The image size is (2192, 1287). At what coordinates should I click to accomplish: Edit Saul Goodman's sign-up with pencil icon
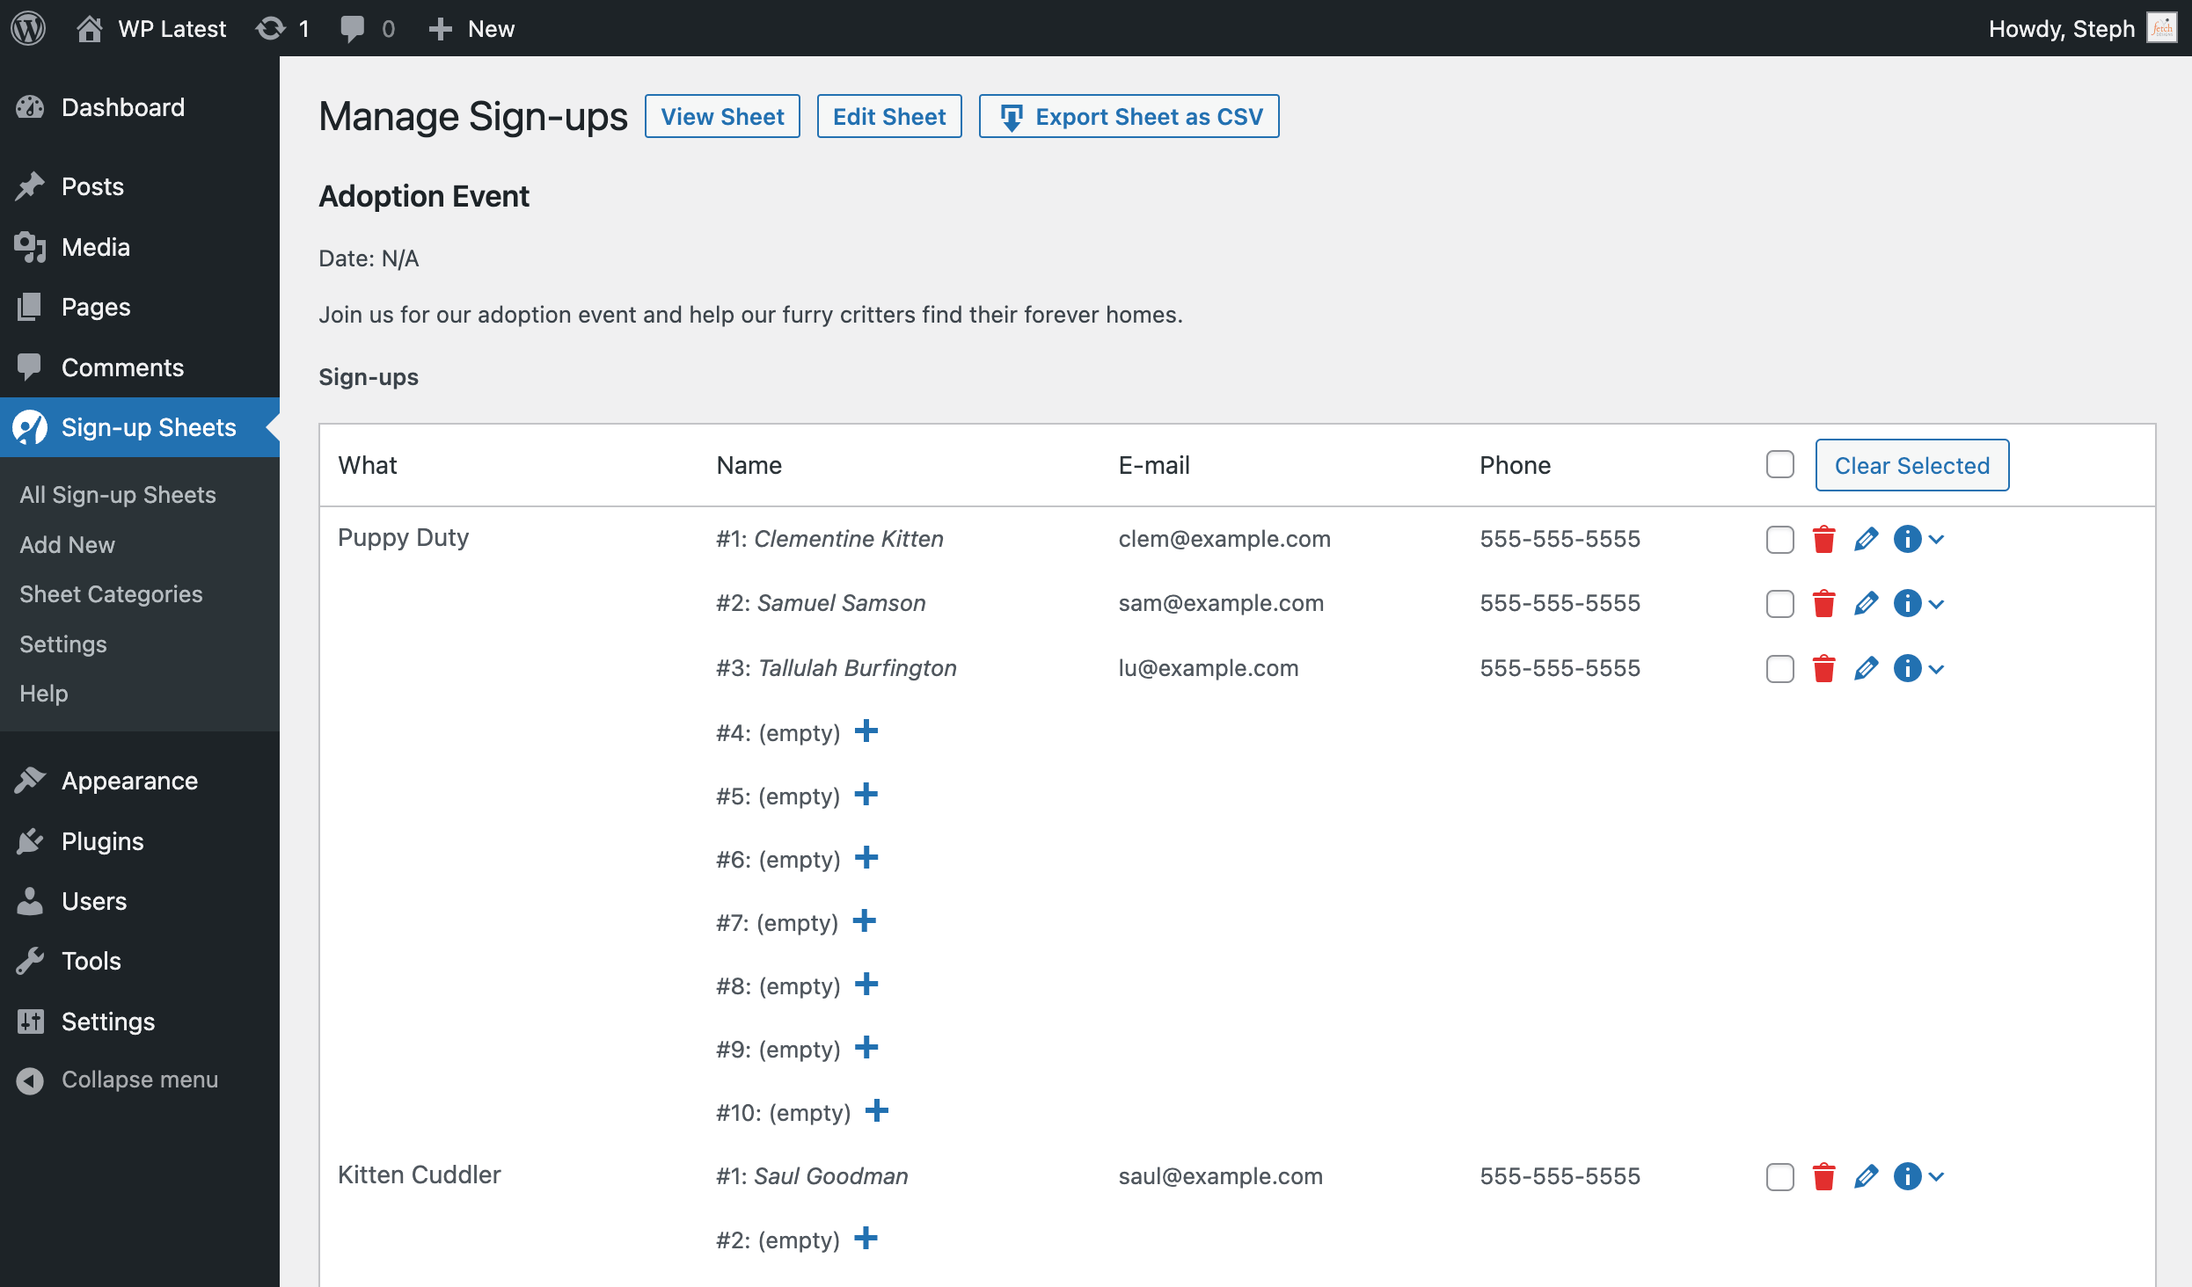tap(1866, 1176)
